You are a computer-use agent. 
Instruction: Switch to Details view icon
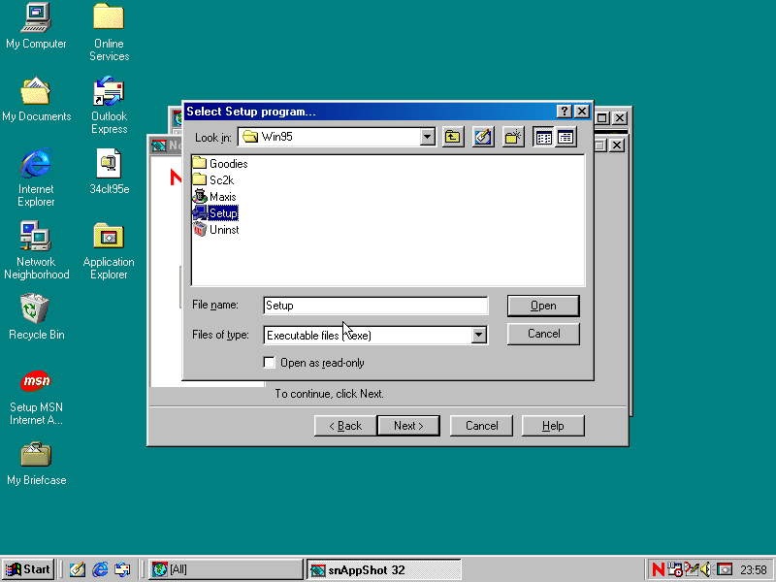pyautogui.click(x=566, y=137)
